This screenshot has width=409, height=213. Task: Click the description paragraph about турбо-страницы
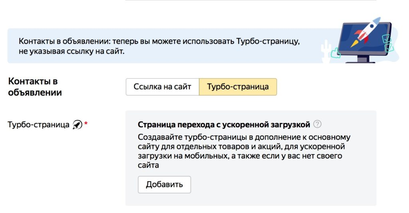coord(244,151)
